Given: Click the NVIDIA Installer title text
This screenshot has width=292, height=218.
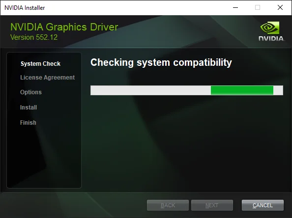Looking at the screenshot, I should 25,8.
